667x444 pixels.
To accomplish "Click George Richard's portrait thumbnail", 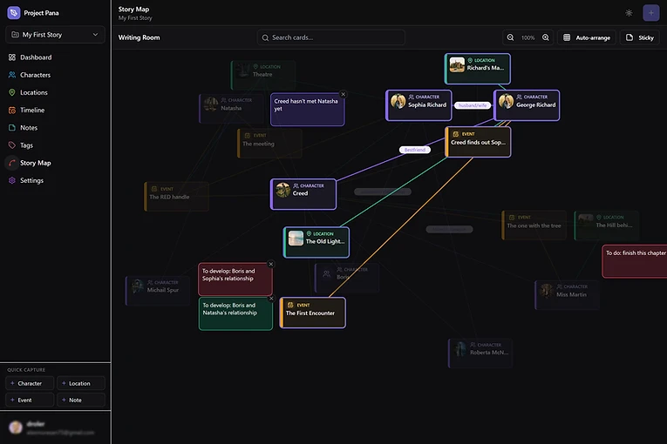I will pos(506,102).
